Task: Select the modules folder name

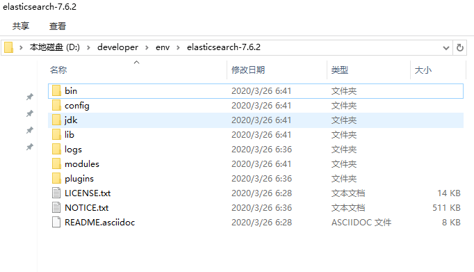Action: coord(82,164)
